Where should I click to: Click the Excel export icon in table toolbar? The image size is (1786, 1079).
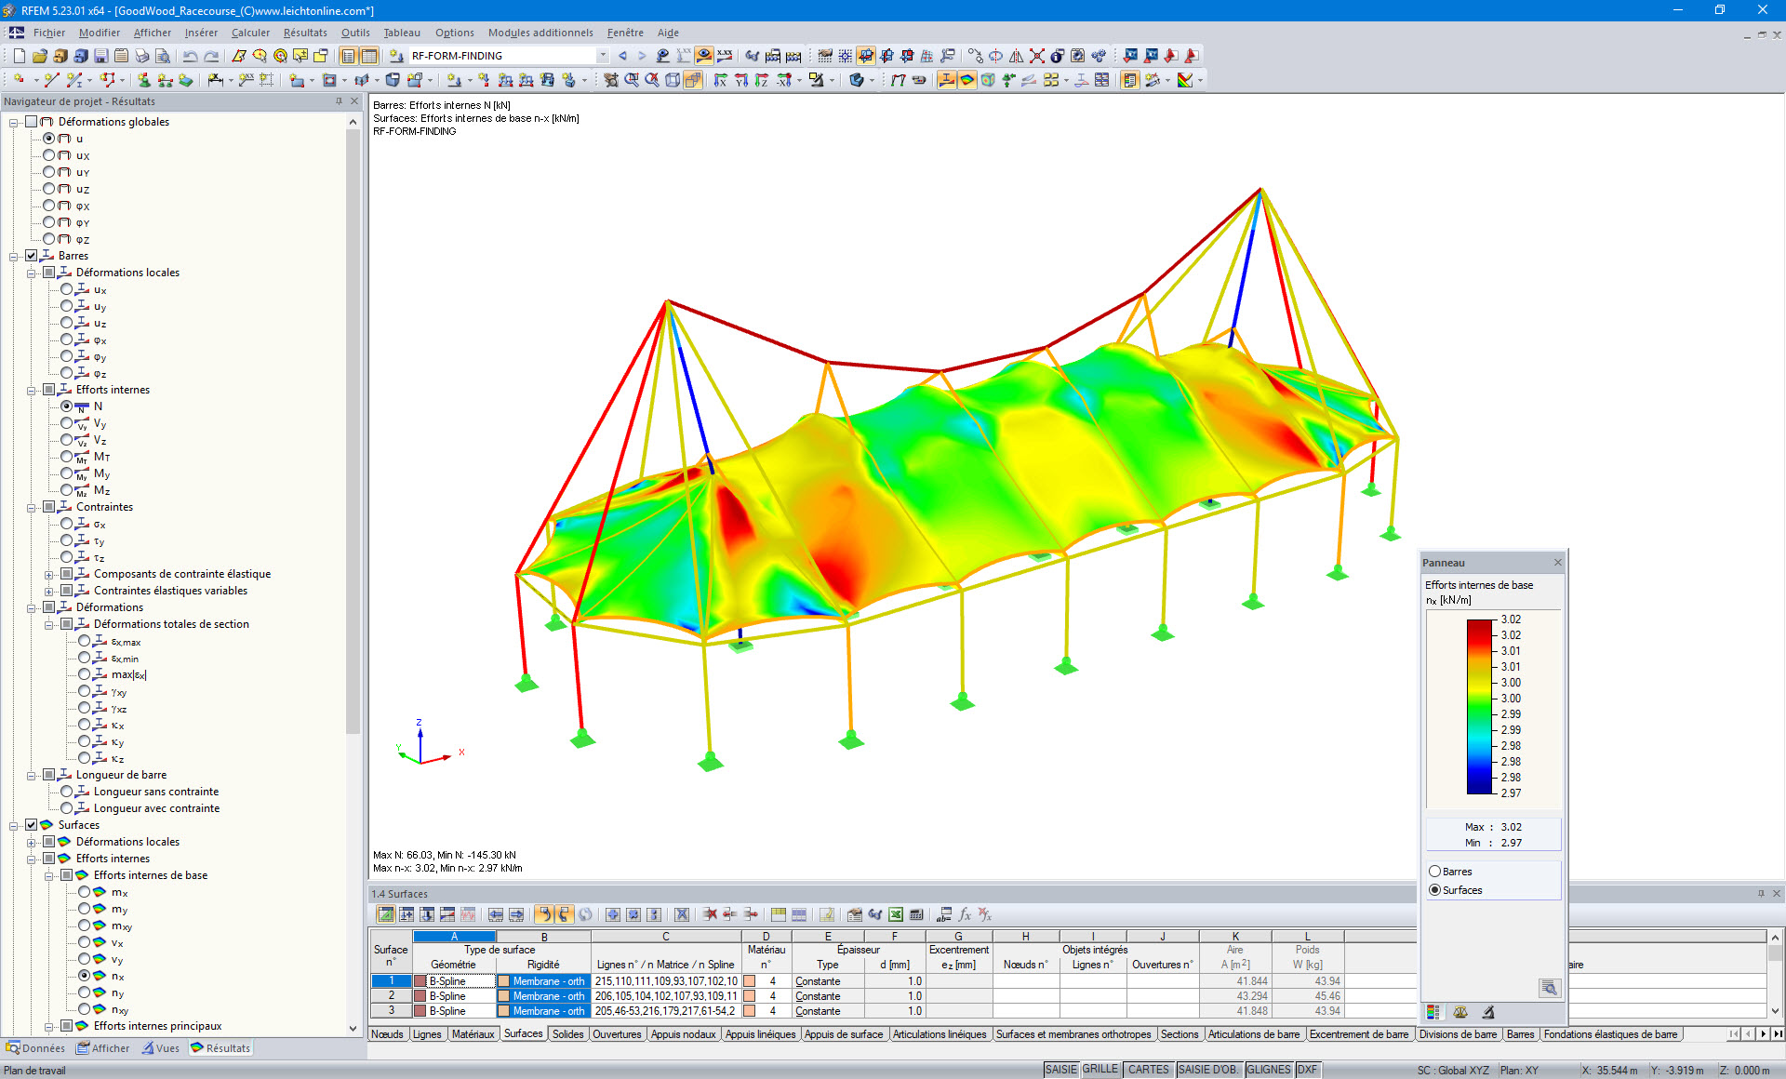coord(896,914)
